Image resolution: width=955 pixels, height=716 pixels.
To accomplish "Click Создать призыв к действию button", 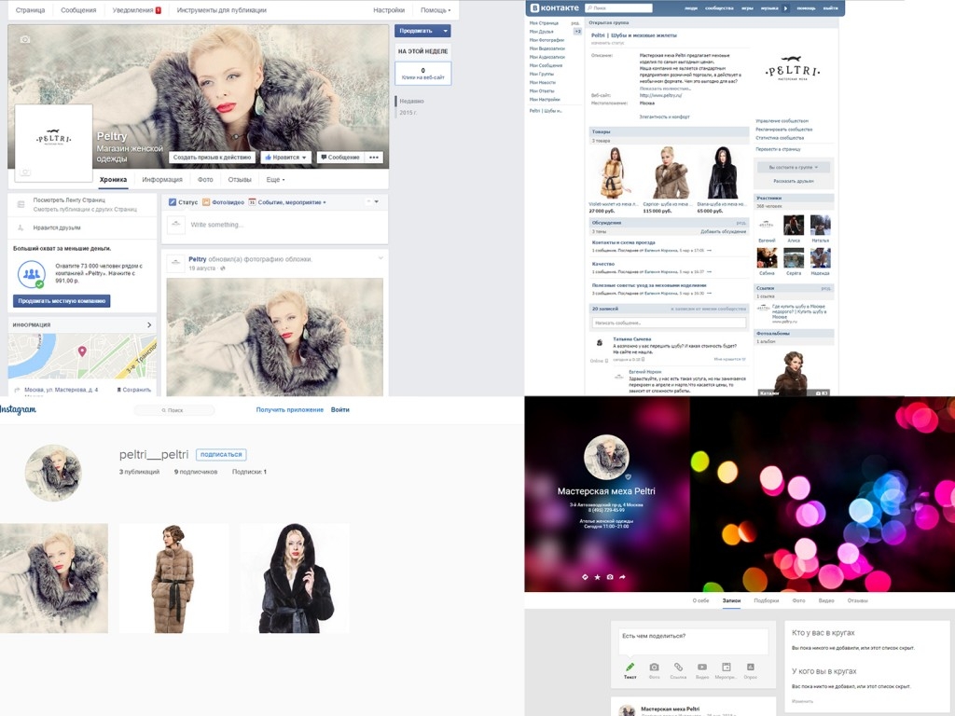I will [212, 157].
